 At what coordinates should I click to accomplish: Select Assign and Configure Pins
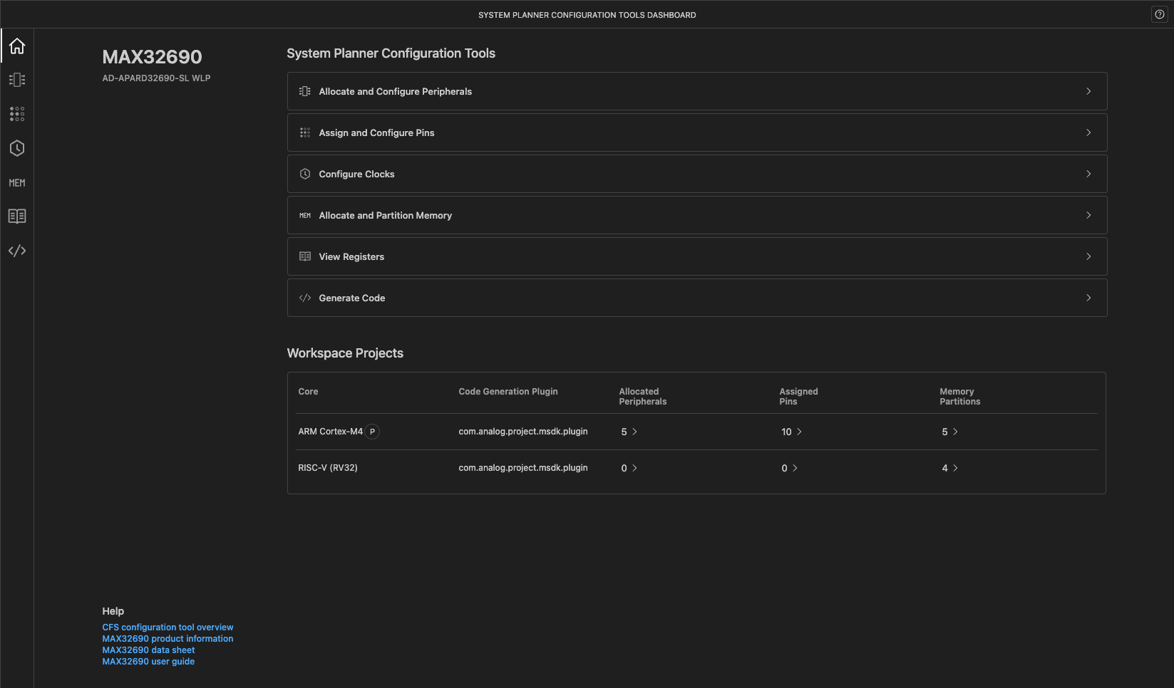[x=697, y=132]
